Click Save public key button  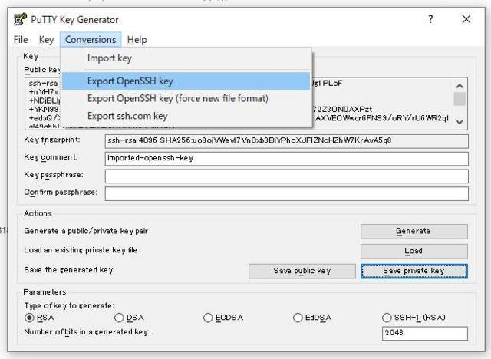302,271
